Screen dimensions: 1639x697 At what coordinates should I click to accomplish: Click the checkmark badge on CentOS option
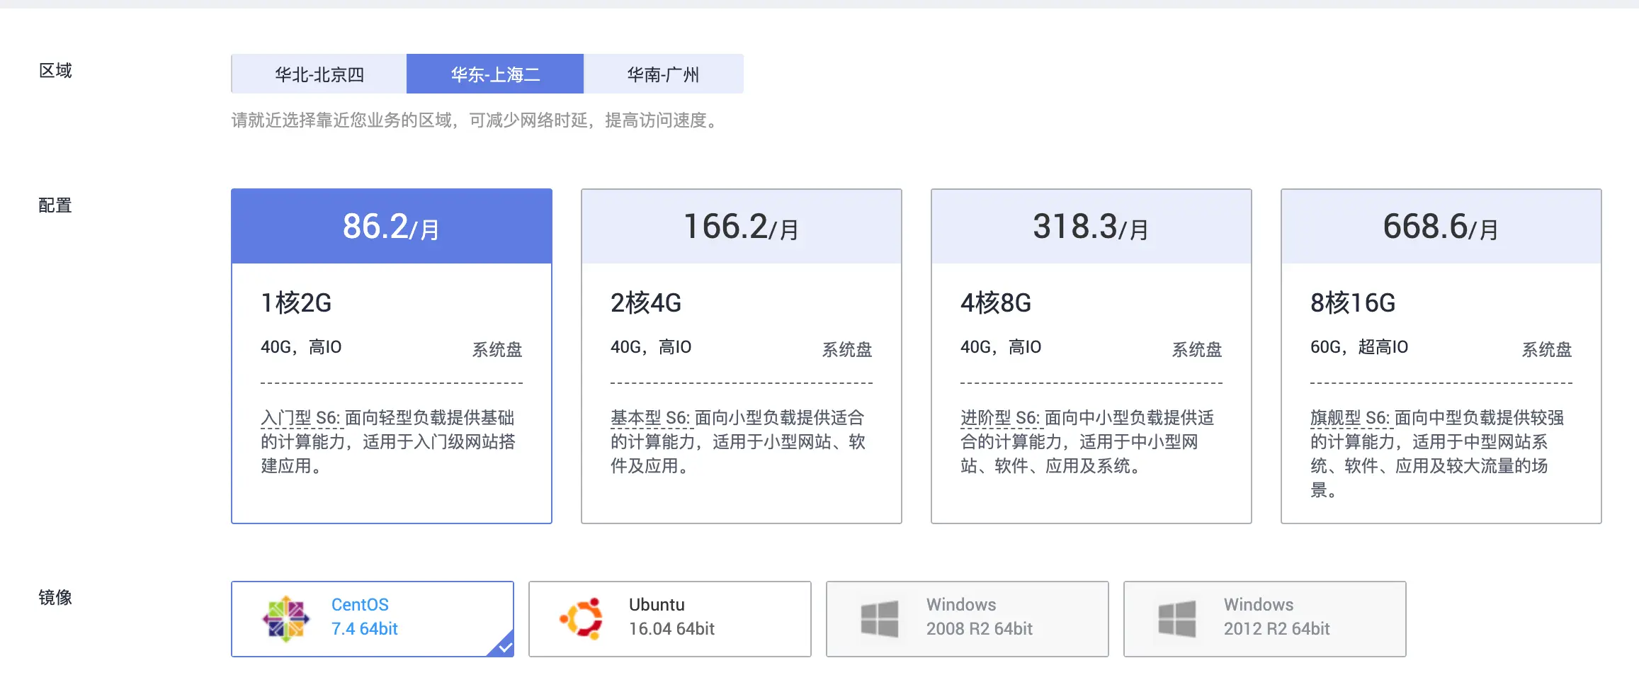point(504,646)
